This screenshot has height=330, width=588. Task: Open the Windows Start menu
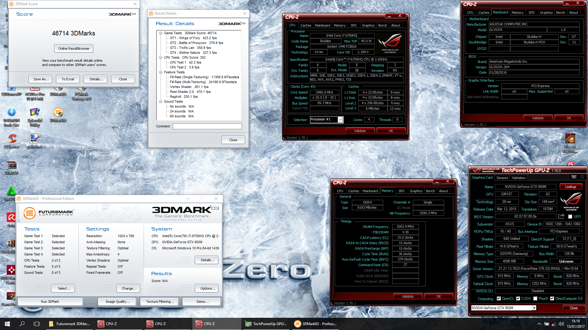click(x=7, y=324)
